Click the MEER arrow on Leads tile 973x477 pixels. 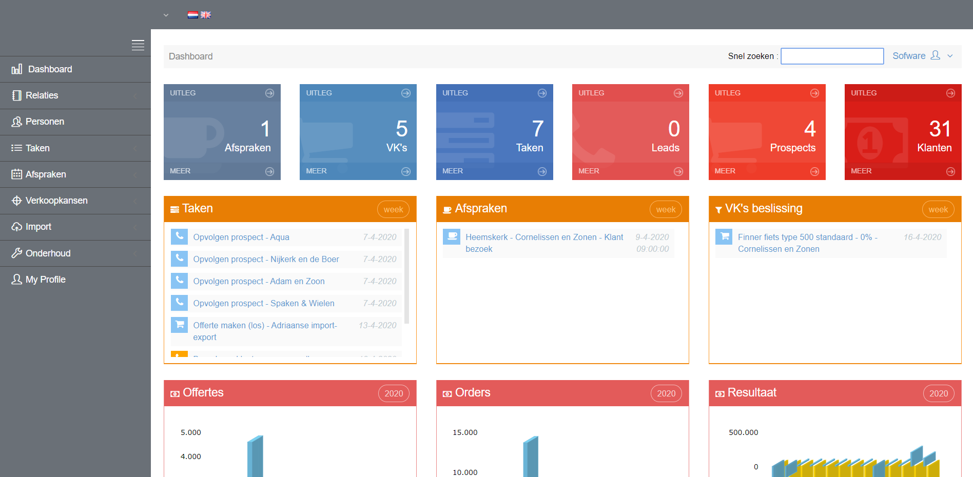tap(678, 171)
